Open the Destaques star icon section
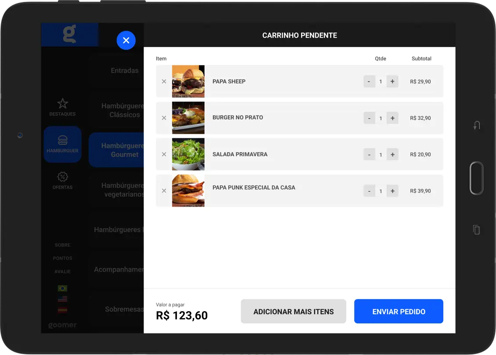This screenshot has width=496, height=355. tap(62, 107)
